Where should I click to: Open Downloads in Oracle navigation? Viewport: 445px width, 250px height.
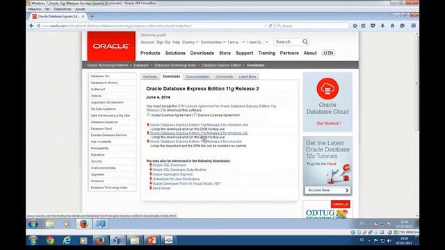click(202, 53)
